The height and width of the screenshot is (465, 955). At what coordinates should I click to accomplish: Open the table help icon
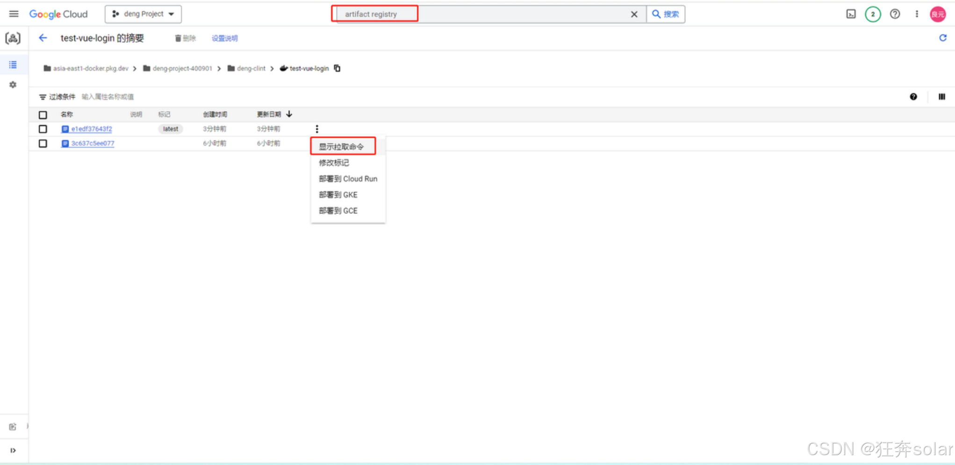(x=913, y=97)
